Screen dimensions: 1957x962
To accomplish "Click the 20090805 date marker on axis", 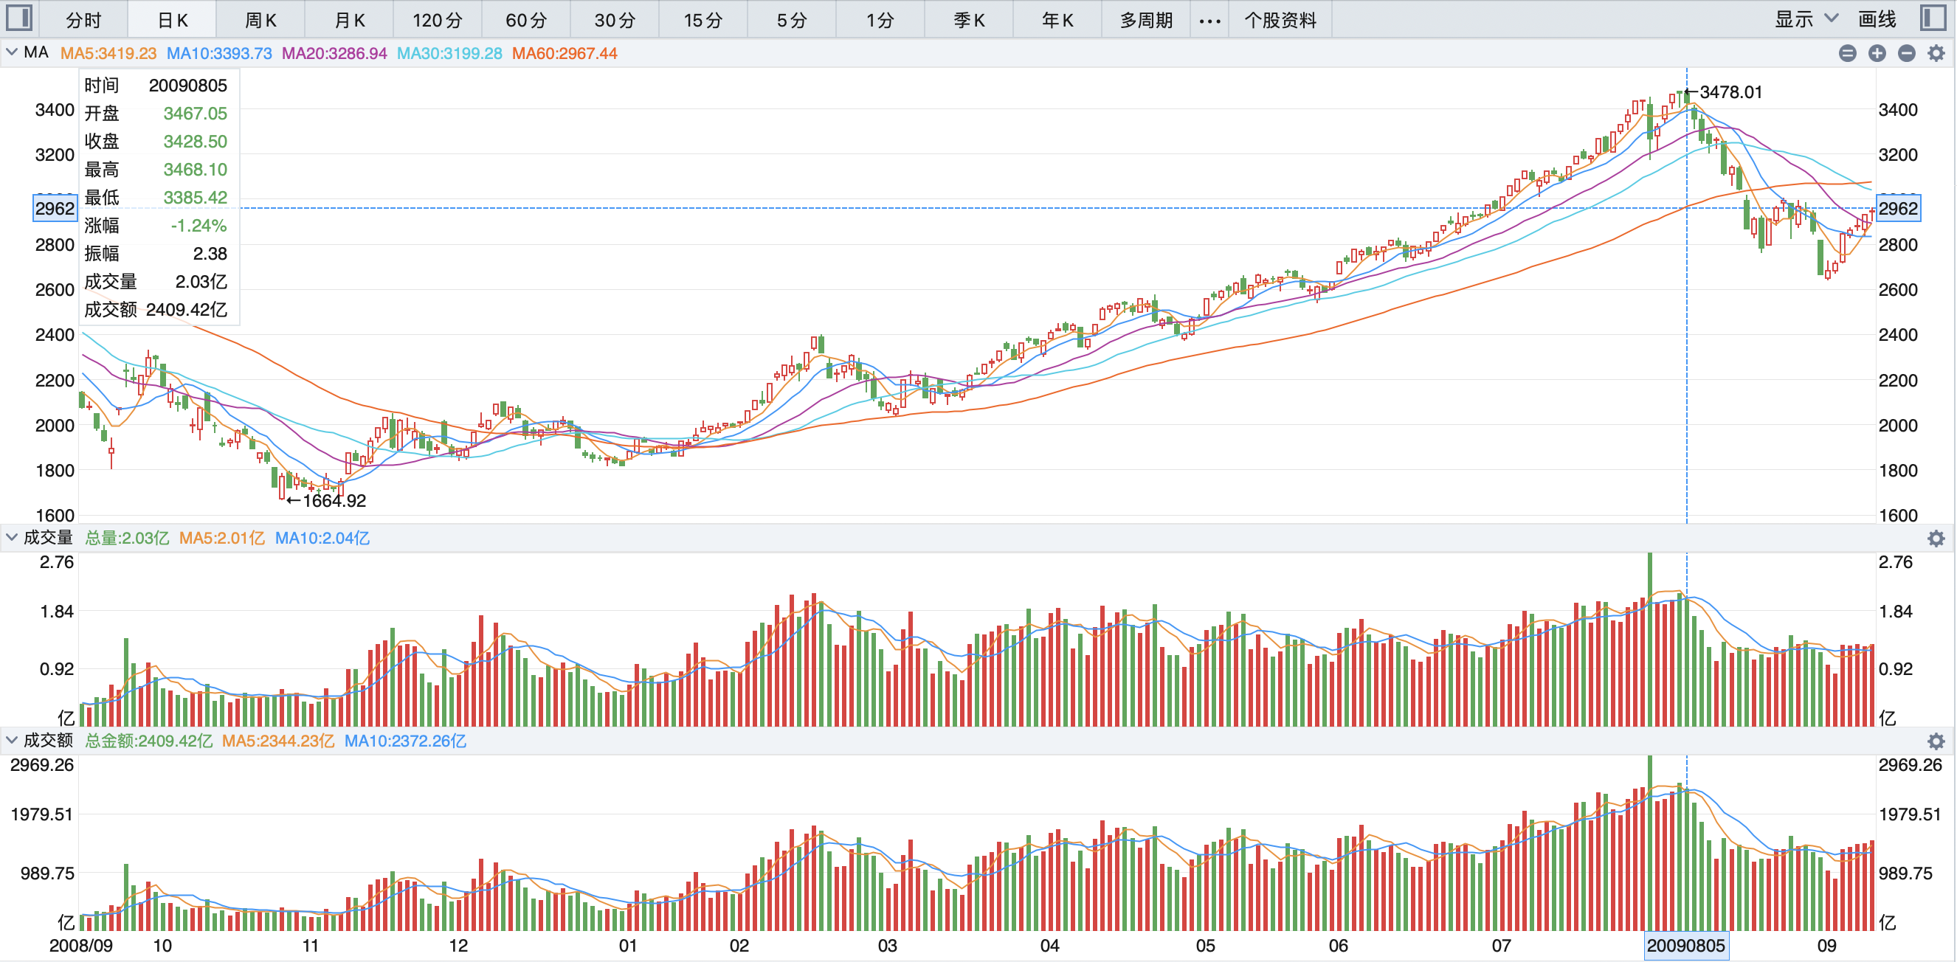I will (1685, 946).
